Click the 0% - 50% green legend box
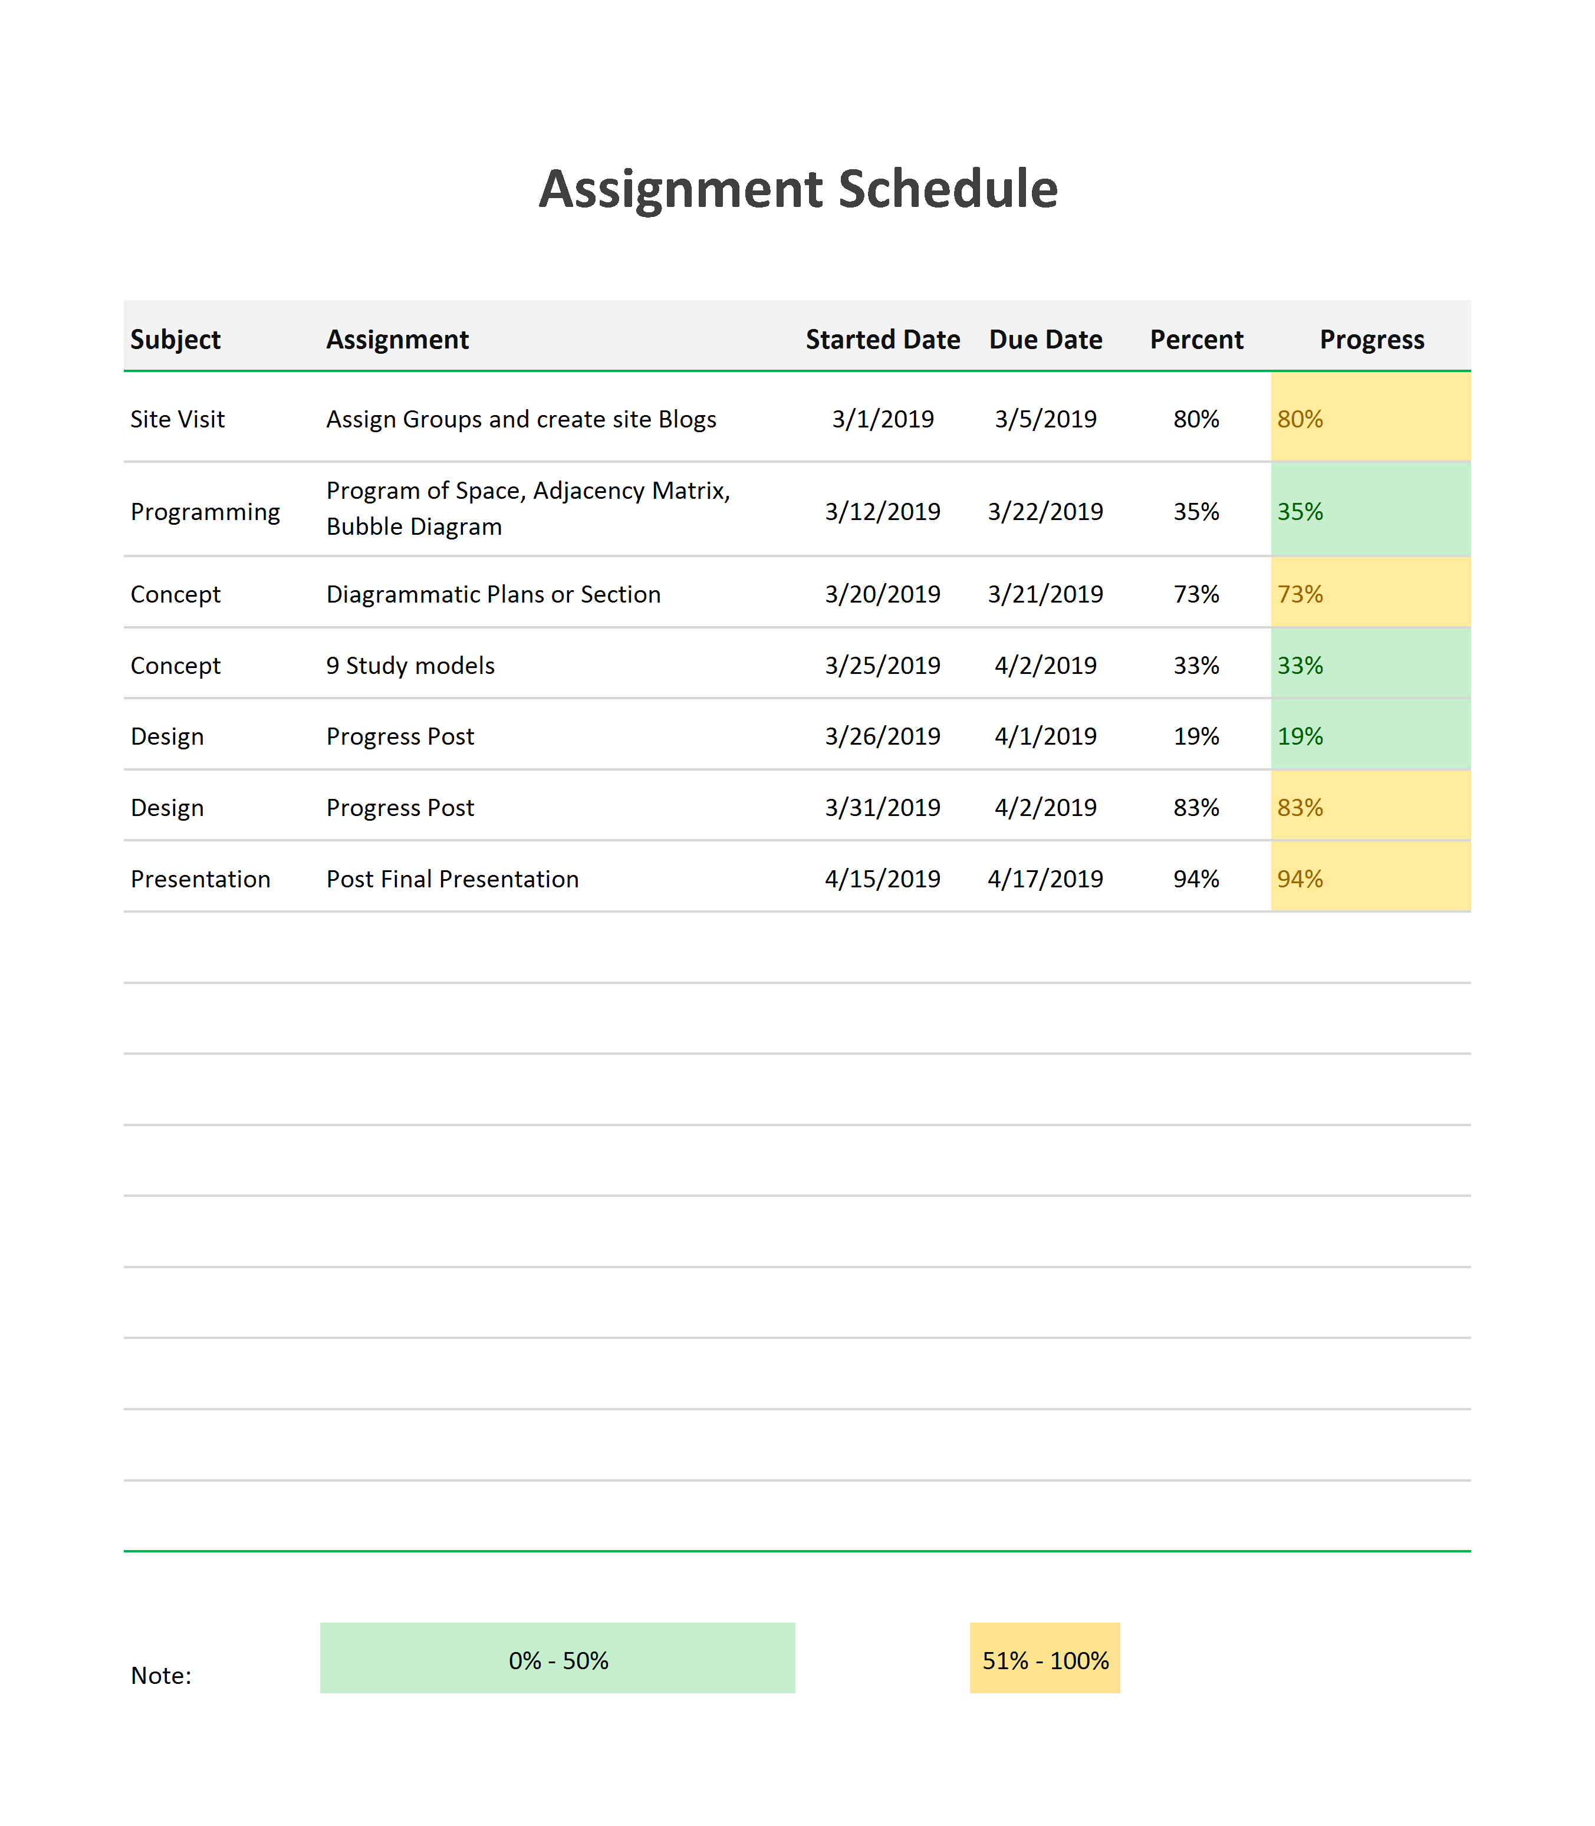Screen dimensions: 1595x1826 (x=557, y=1658)
